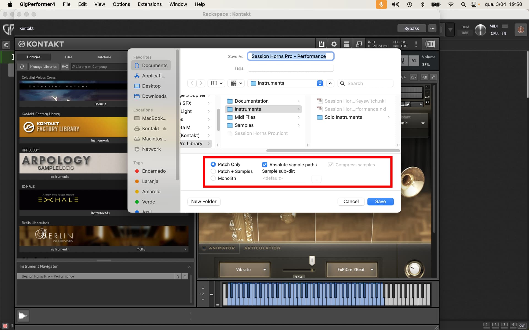Click the Animator power icon
This screenshot has height=330, width=529.
(204, 248)
